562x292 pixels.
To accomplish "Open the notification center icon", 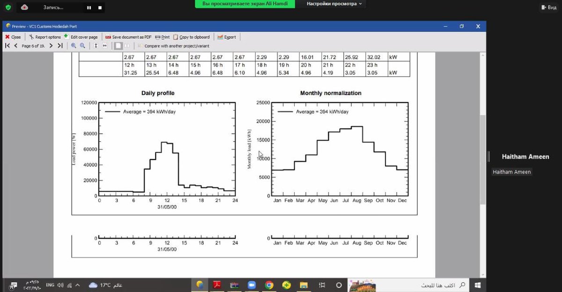I will click(x=13, y=285).
